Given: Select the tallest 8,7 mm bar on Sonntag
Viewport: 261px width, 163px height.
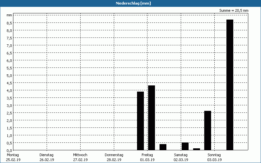Looking at the screenshot, I should pyautogui.click(x=230, y=85).
